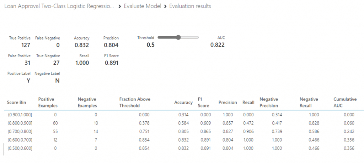This screenshot has width=364, height=163.
Task: Click Negative Recall column header
Action: [309, 102]
